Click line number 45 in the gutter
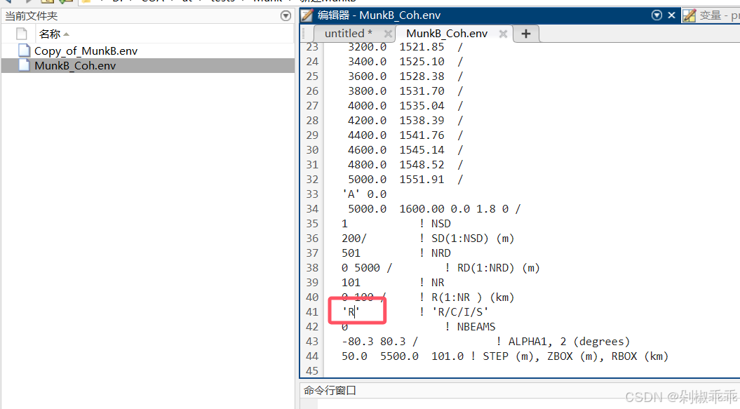The image size is (740, 409). [x=312, y=370]
